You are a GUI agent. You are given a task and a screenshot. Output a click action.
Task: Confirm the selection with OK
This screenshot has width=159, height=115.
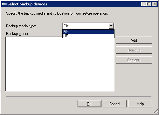point(89,104)
